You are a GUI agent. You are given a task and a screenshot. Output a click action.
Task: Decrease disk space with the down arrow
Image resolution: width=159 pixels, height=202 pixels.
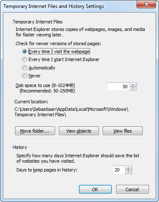point(133,88)
